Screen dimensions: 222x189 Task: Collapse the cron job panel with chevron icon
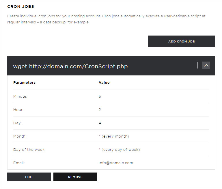tap(206, 65)
